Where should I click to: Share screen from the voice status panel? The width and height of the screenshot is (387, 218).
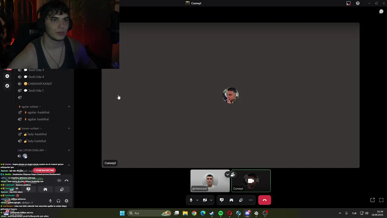pos(28,189)
